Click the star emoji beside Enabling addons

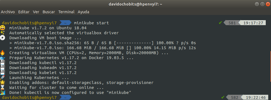[2, 83]
